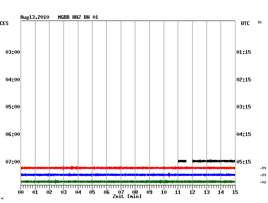Click minute tick label 15
268x203 pixels.
235,192
